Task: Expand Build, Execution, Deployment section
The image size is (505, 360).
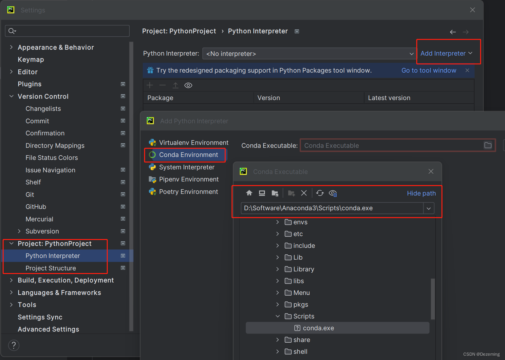Action: coord(11,280)
